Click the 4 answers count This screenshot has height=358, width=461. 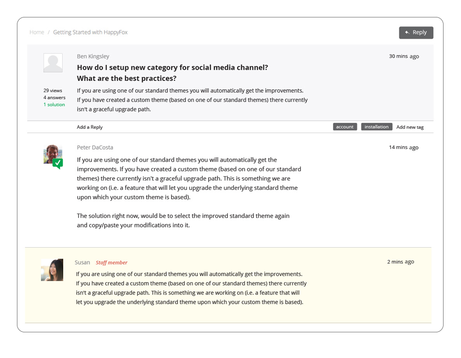pyautogui.click(x=54, y=98)
